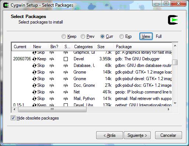Viewport: 189px width, 146px height.
Task: Toggle the cycle icon for gdk-pixbuf-devel
Action: [x=34, y=79]
